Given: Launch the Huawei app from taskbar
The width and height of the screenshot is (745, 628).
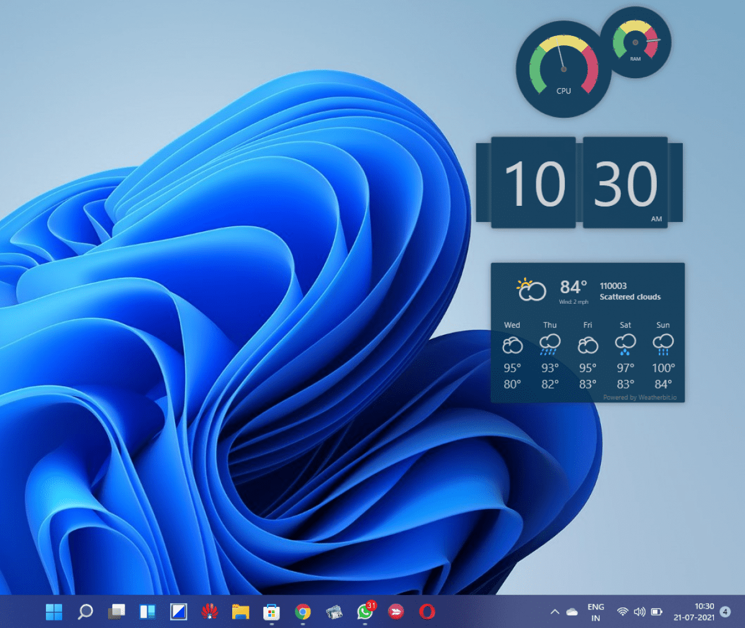Looking at the screenshot, I should coord(209,612).
